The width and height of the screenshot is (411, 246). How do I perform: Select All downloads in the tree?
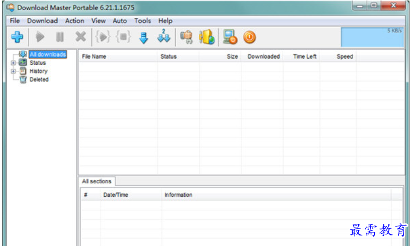(47, 54)
